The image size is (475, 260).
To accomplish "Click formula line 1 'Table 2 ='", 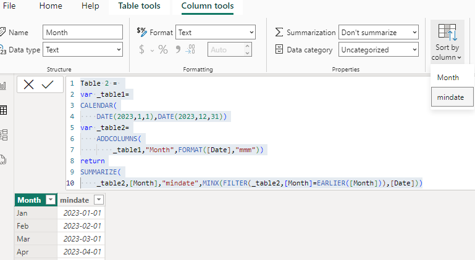I will click(x=98, y=83).
